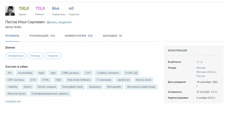
Task: Open the Accessibility hub tag
Action: [x=25, y=73]
